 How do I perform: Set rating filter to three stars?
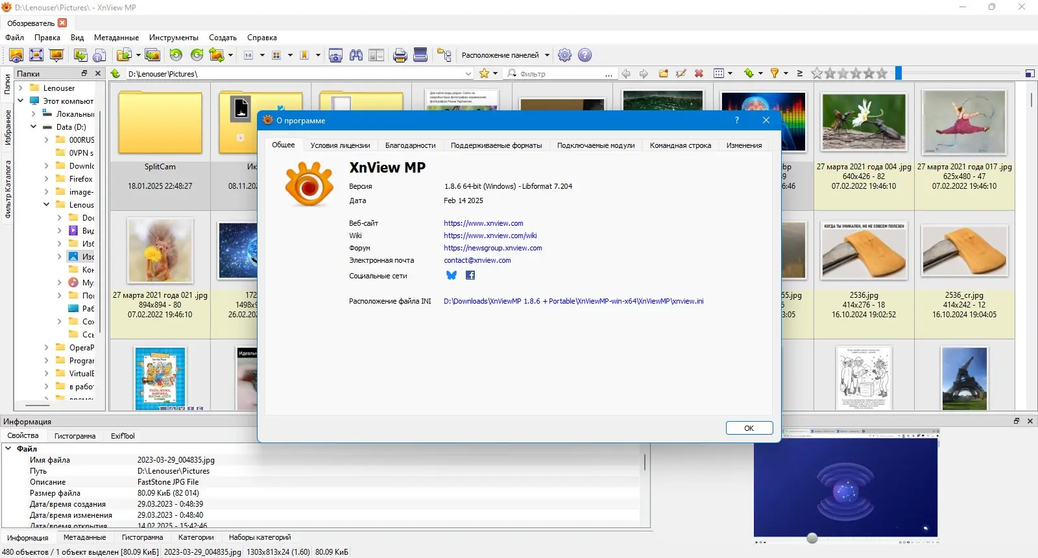pyautogui.click(x=856, y=74)
